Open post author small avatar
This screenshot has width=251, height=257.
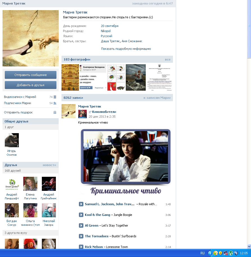(x=69, y=111)
